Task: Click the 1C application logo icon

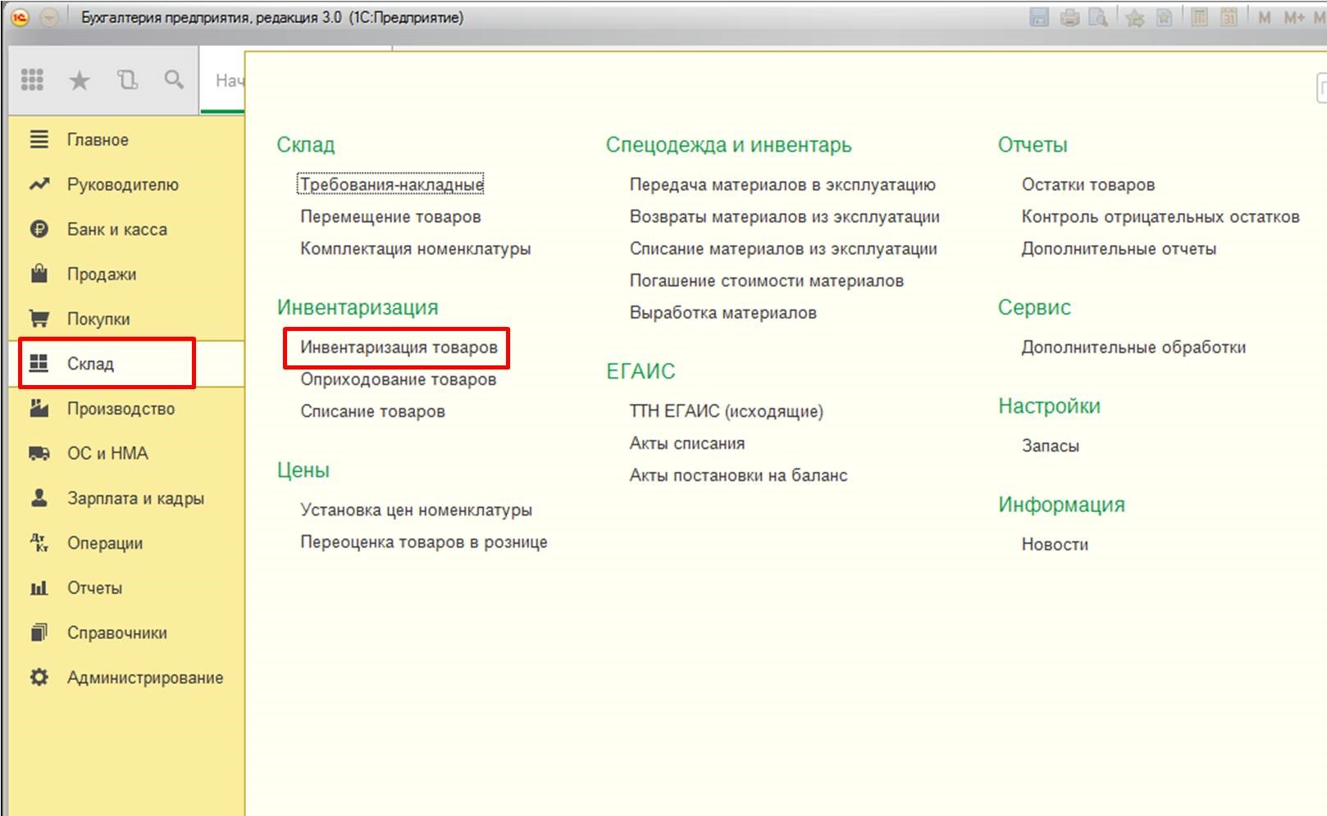Action: [21, 17]
